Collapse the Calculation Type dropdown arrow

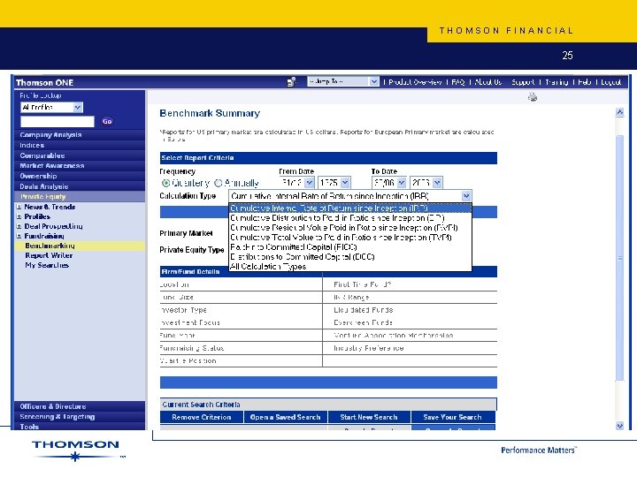(466, 196)
